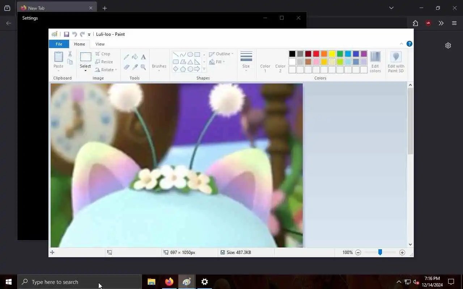463x289 pixels.
Task: Click the zoom in plus button
Action: point(402,253)
